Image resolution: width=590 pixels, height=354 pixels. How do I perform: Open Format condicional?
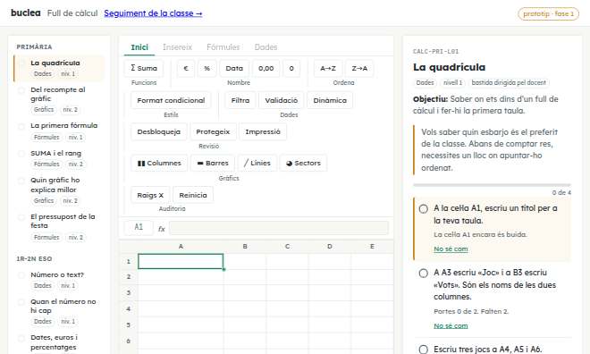click(171, 100)
